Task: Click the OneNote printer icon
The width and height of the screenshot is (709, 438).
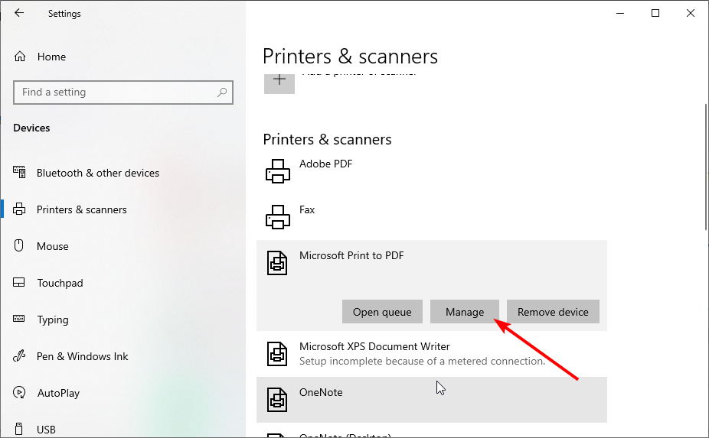Action: tap(277, 400)
